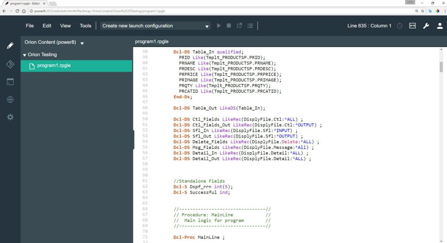
Task: Open Create new launch configuration dropdown
Action: point(155,26)
